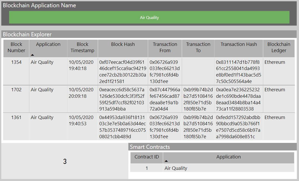This screenshot has height=181, width=299.
Task: Click Smart Contracts Application column header
Action: click(228, 158)
